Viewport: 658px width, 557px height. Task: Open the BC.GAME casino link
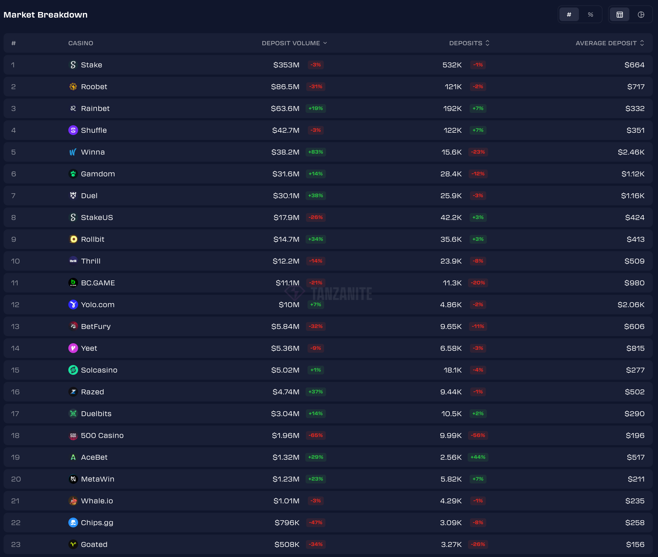98,283
